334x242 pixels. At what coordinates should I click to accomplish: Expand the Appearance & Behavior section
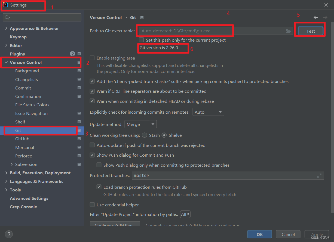tap(6, 28)
